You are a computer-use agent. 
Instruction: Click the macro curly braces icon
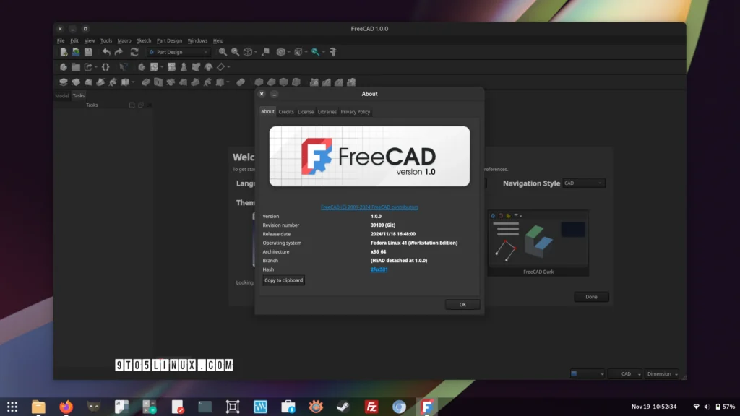click(106, 67)
